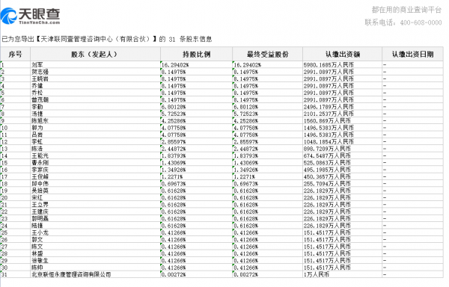Select shareholder name 郭为 in row 10
This screenshot has width=449, height=287.
pos(37,128)
